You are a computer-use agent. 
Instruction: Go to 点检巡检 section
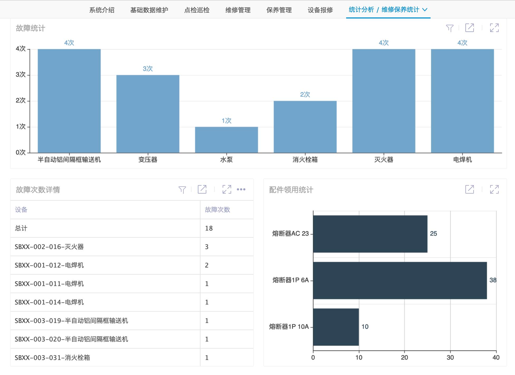click(x=197, y=10)
